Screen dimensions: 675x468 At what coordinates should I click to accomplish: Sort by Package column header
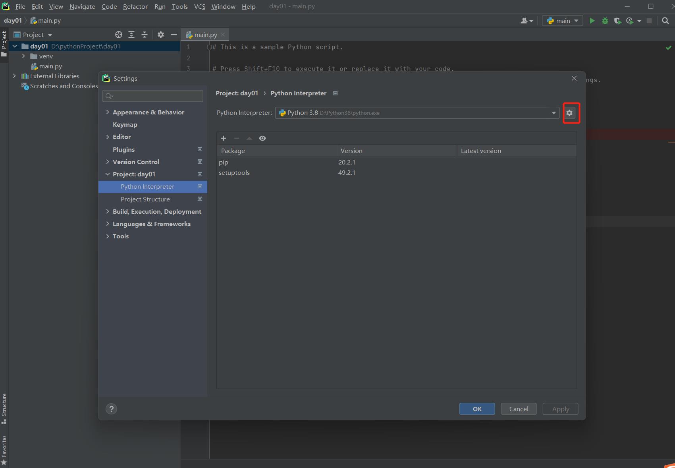(277, 151)
